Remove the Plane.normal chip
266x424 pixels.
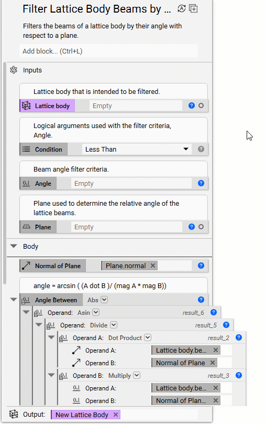(x=153, y=266)
